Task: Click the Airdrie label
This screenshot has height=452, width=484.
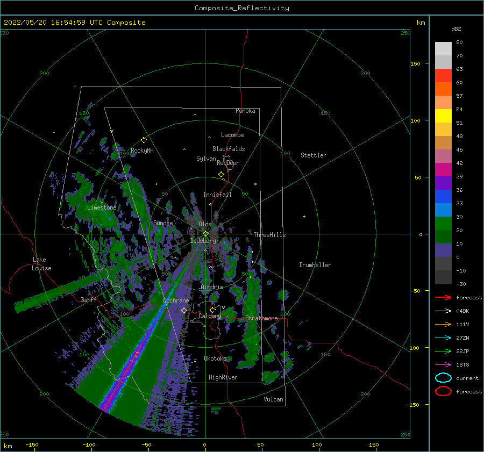Action: [212, 287]
